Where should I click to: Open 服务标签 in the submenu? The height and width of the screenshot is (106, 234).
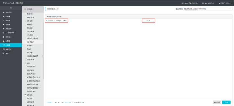coord(30,21)
